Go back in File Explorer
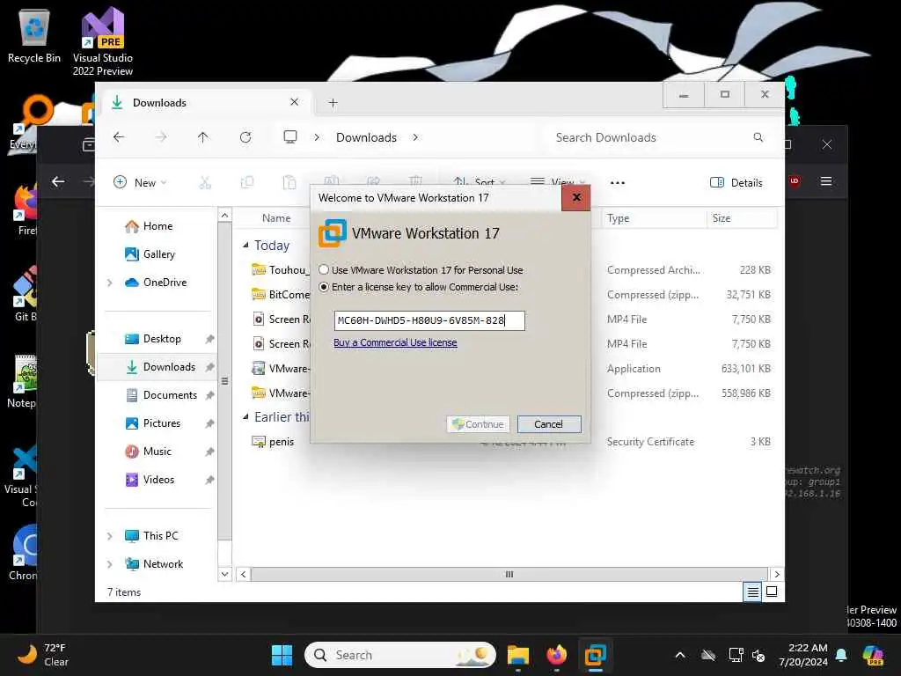The image size is (901, 676). click(119, 137)
